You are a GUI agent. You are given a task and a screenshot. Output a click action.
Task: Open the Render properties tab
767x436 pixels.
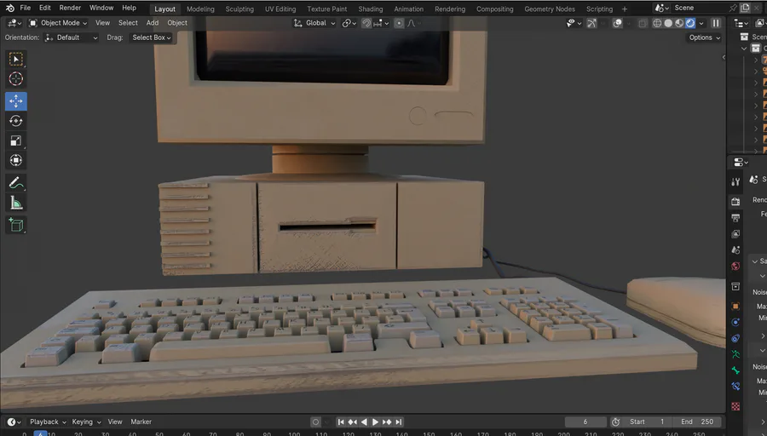[735, 201]
